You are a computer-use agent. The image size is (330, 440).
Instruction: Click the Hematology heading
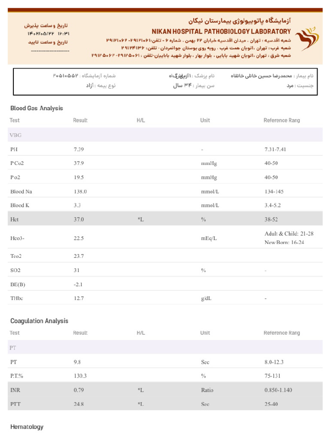27,427
